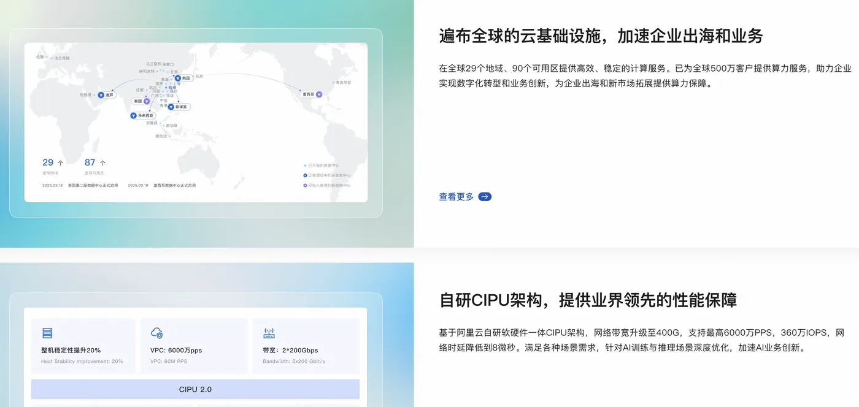Screen dimensions: 859x407
Task: Click the 已开服的数据中心 legend text
Action: tap(323, 165)
